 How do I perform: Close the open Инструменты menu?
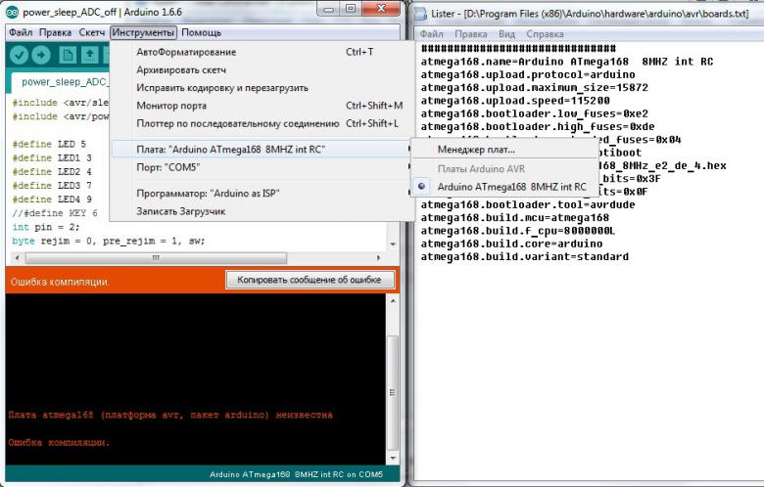tap(143, 32)
